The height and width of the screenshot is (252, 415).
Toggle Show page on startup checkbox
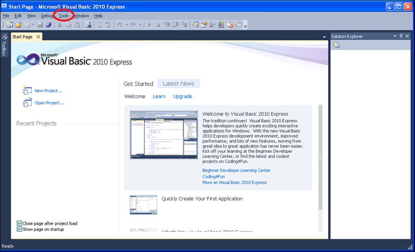[x=19, y=229]
